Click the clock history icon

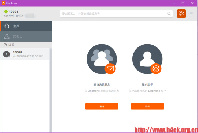pyautogui.click(x=5, y=45)
